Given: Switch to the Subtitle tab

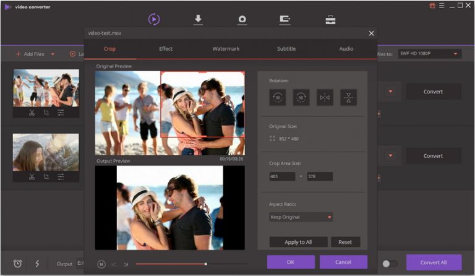Looking at the screenshot, I should [286, 49].
